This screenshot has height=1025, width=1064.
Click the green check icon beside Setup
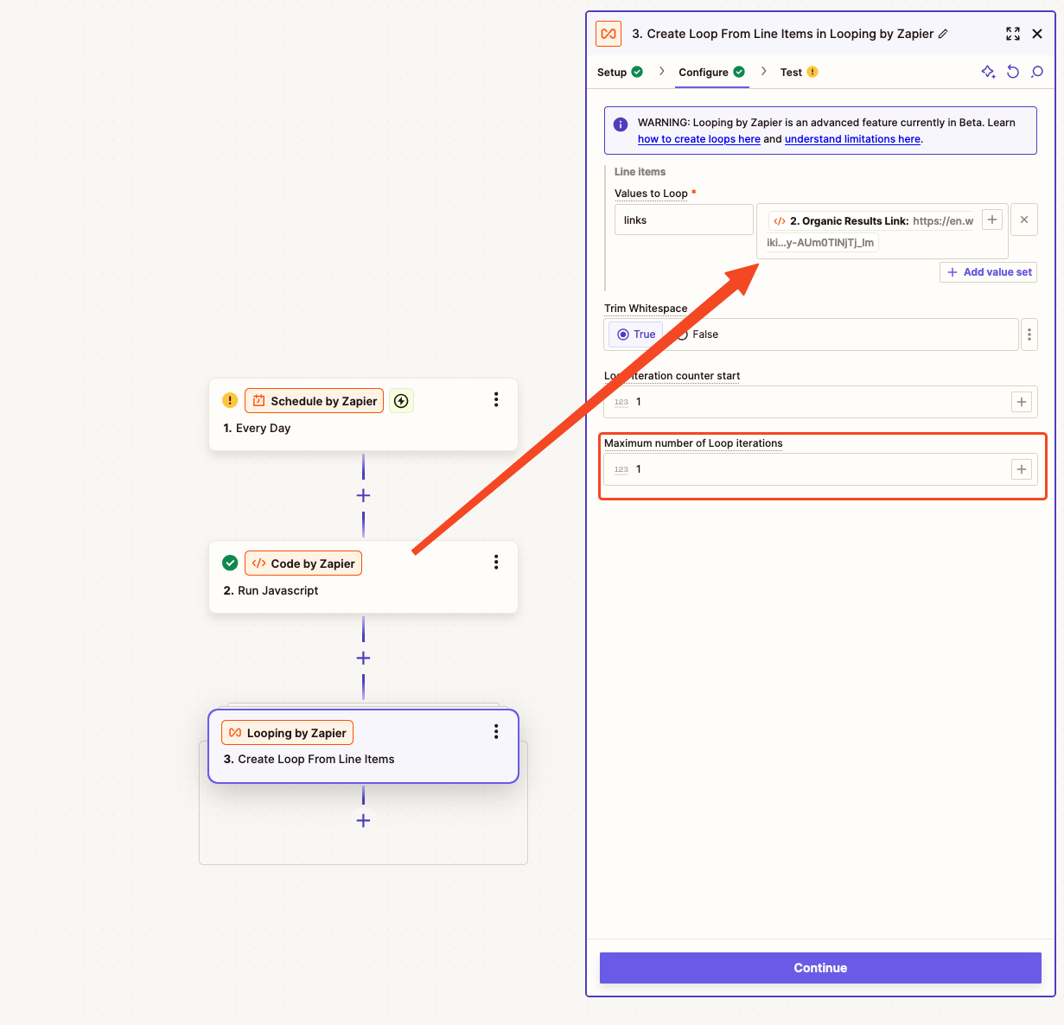pyautogui.click(x=637, y=72)
